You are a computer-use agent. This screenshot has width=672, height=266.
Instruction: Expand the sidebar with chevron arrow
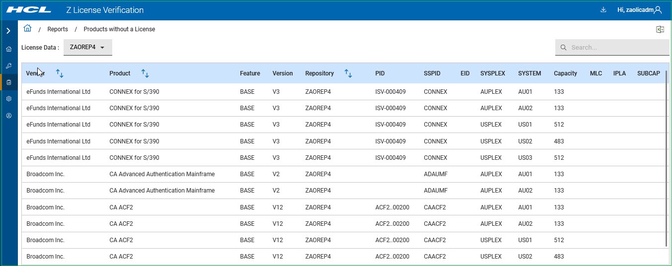[8, 31]
